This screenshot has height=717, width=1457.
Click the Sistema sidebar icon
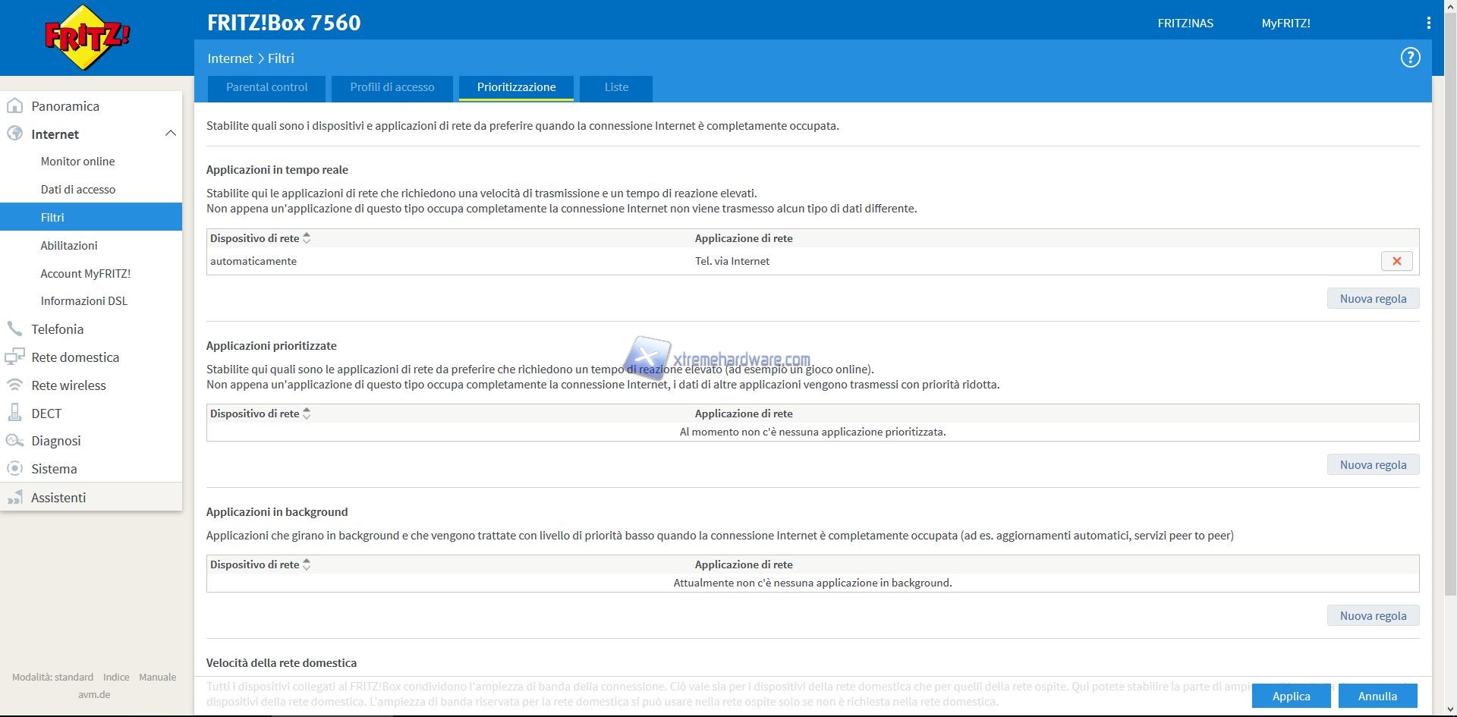coord(14,469)
